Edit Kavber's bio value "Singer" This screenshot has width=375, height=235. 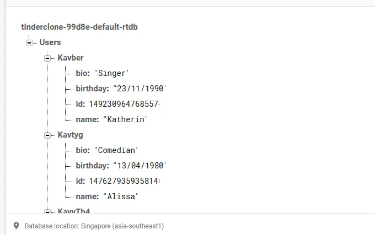[x=111, y=73]
